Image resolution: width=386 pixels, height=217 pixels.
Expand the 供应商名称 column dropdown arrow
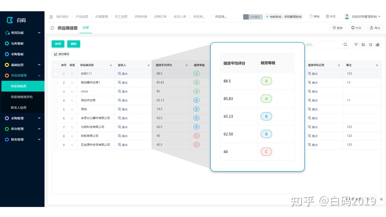coord(110,65)
